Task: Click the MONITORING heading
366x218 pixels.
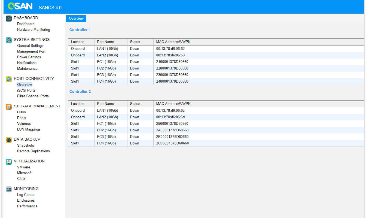Action: click(26, 189)
